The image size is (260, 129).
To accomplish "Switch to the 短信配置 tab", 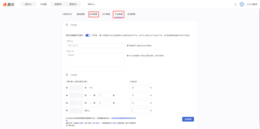I will coord(131,14).
